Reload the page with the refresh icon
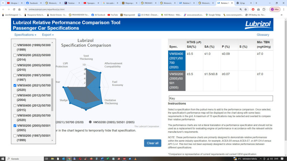Image resolution: width=287 pixels, height=161 pixels. click(x=14, y=9)
